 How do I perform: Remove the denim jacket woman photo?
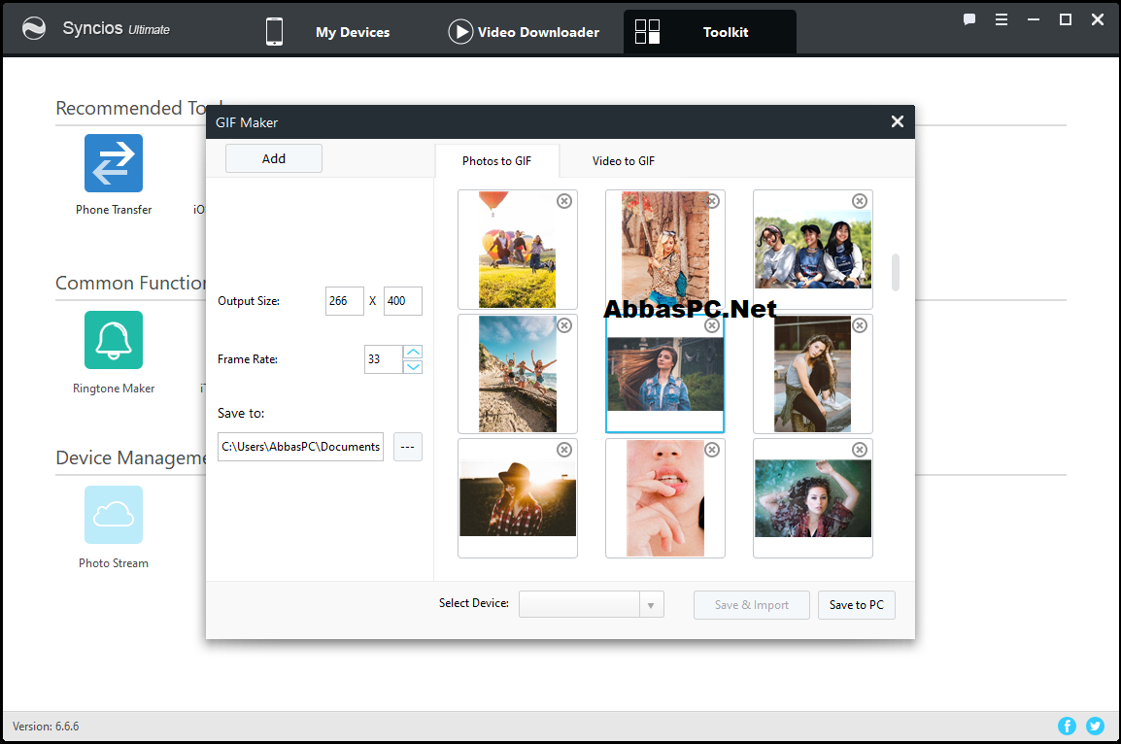712,325
